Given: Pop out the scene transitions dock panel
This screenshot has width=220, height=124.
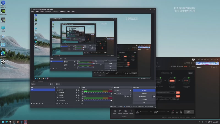Looking at the screenshot, I should click(131, 87).
